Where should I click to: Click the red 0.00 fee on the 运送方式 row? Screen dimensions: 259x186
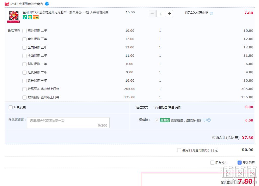249,107
